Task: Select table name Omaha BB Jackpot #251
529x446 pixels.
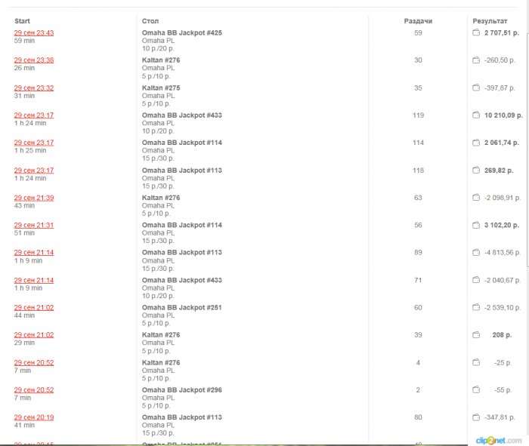Action: click(x=182, y=308)
